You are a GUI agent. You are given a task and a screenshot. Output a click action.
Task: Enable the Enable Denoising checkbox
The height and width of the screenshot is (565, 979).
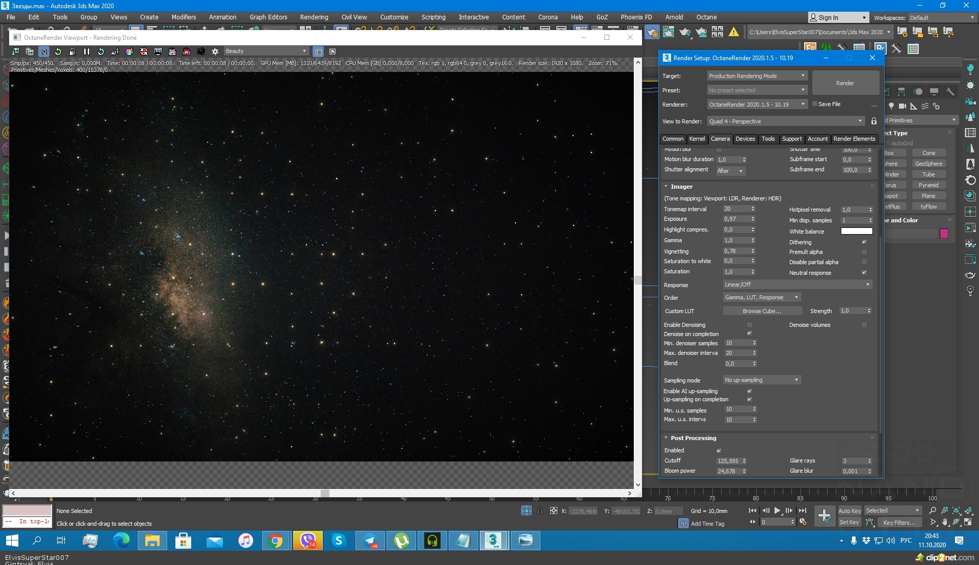750,325
